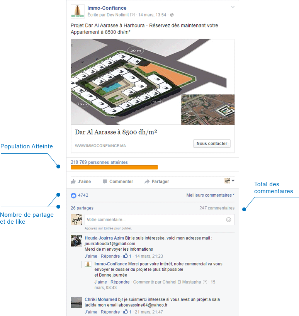View the like count on Chriki Mohamed's comment
Image resolution: width=299 pixels, height=316 pixels.
(x=127, y=312)
